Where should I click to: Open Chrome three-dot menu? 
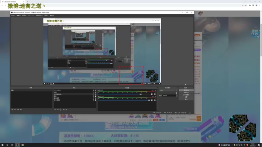(x=260, y=5)
